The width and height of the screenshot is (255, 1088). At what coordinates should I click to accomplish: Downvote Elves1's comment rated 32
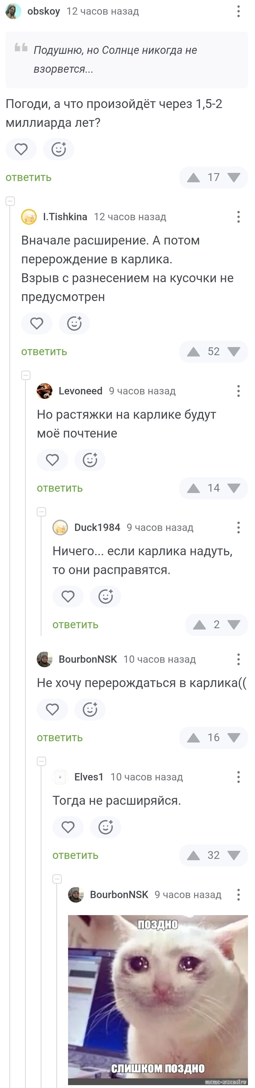[x=234, y=855]
